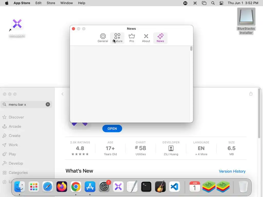
Task: Go back with the App Store back chevron
Action: pyautogui.click(x=62, y=94)
